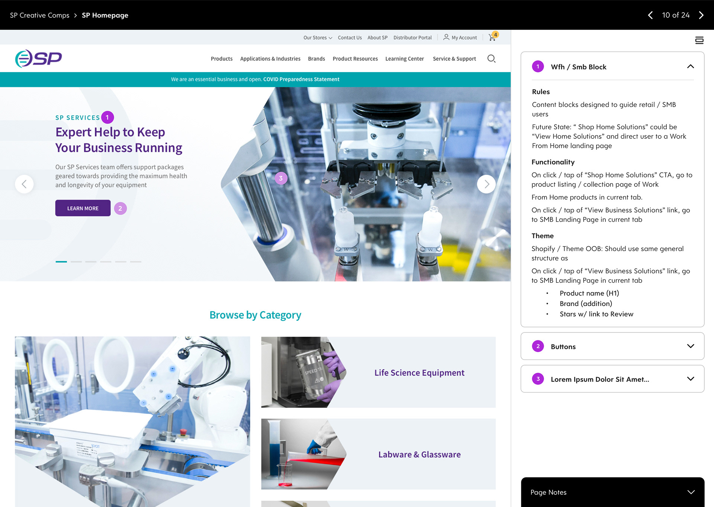
Task: Select the last hero carousel indicator
Action: pyautogui.click(x=136, y=262)
